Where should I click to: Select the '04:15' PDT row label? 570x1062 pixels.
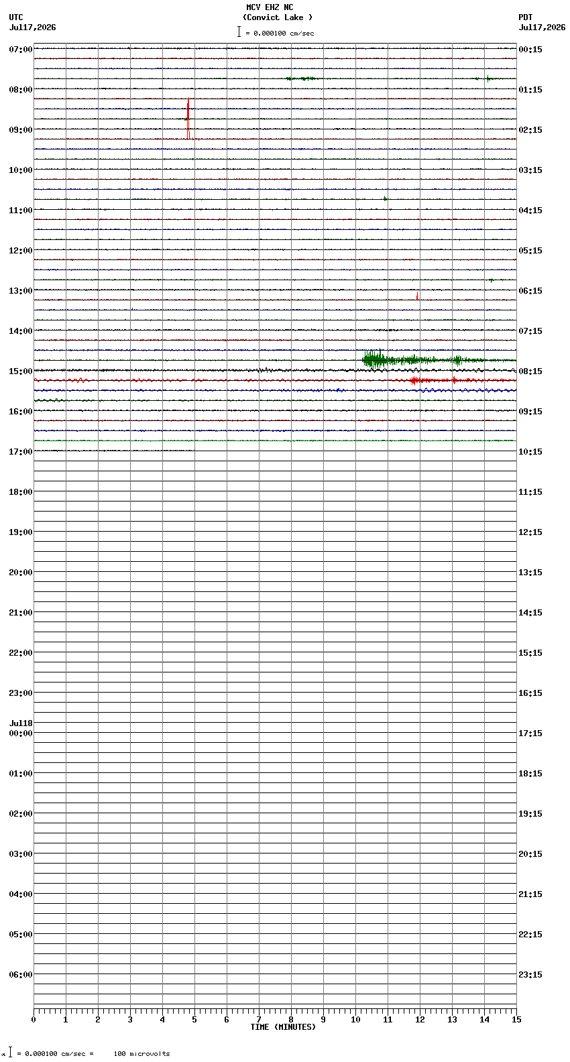(530, 211)
